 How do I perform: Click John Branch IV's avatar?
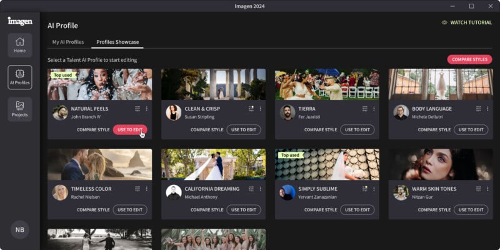[x=60, y=112]
